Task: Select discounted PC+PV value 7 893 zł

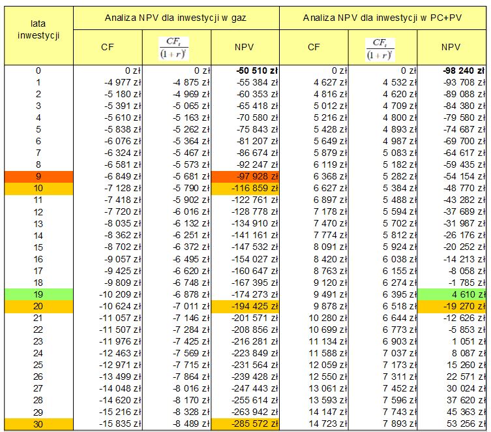Action: coord(400,424)
